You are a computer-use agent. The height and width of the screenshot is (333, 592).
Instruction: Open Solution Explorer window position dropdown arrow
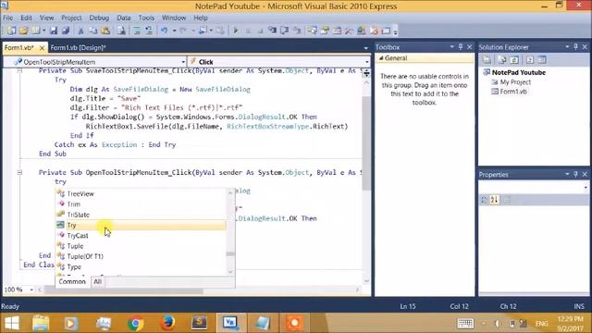[x=567, y=47]
